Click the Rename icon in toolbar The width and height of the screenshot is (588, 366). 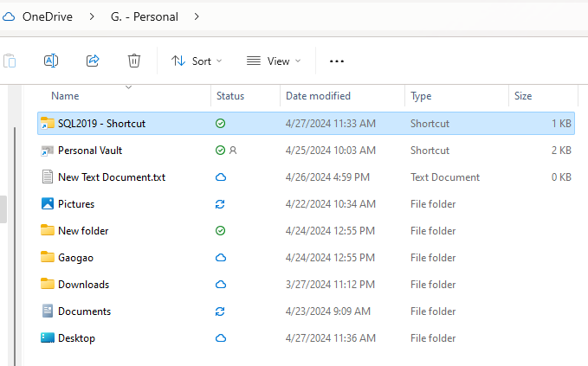pos(51,61)
